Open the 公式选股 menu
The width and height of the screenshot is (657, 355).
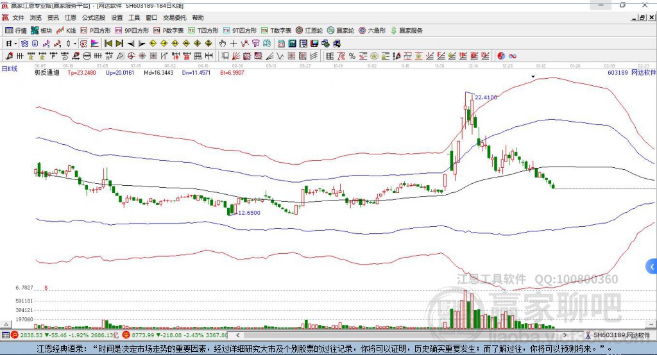coord(94,17)
